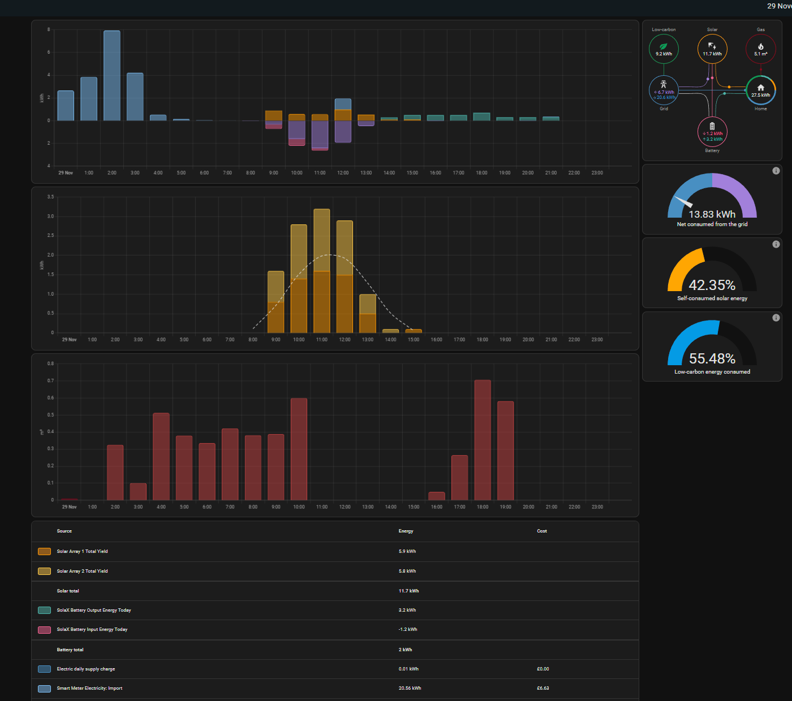Click the Low-carbon leaf icon
Viewport: 792px width, 701px height.
(x=664, y=46)
